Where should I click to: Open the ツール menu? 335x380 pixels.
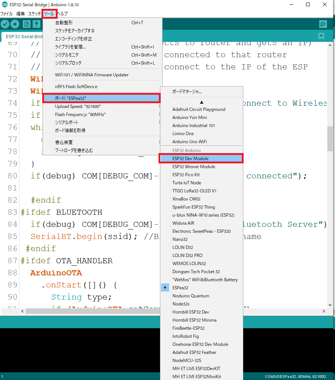49,14
